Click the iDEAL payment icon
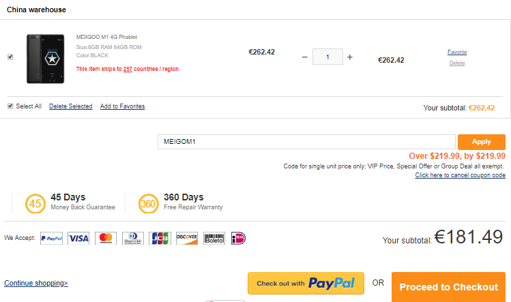The height and width of the screenshot is (302, 511). pyautogui.click(x=238, y=238)
